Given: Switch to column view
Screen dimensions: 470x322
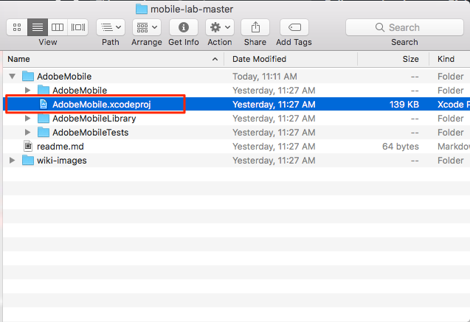Looking at the screenshot, I should click(58, 27).
